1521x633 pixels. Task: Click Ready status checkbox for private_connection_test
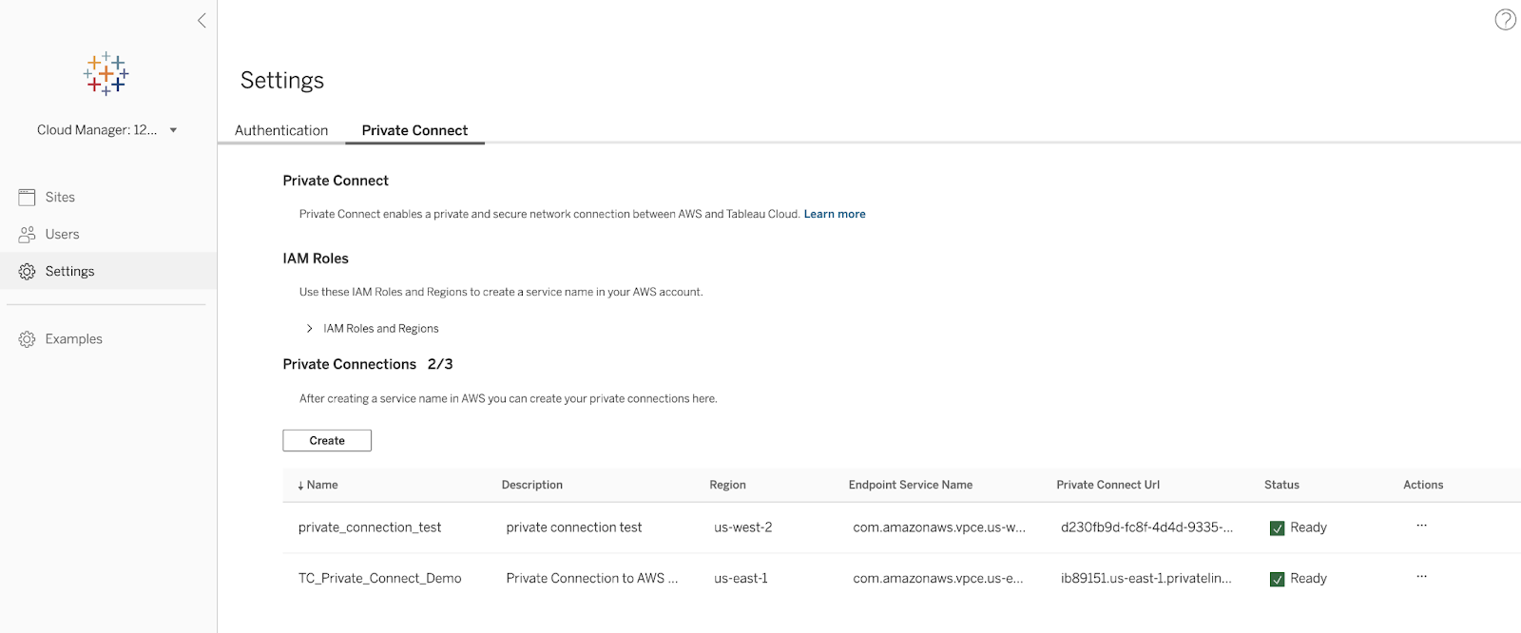(x=1277, y=528)
